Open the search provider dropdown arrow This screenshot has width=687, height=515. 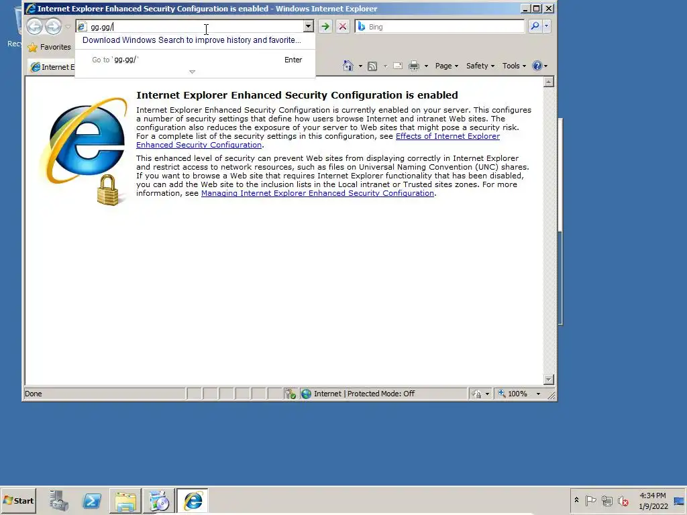[546, 26]
